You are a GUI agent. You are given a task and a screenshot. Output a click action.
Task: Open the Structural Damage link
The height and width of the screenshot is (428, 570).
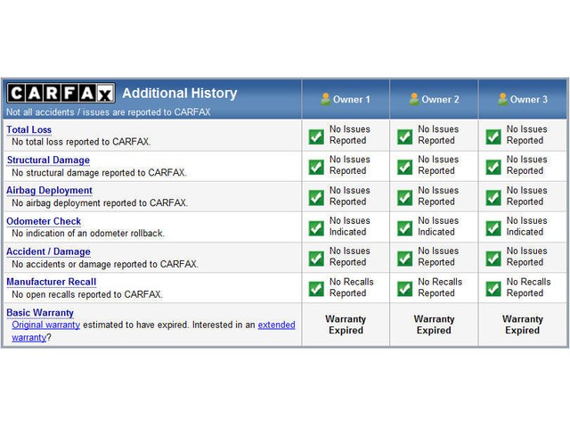click(x=48, y=160)
